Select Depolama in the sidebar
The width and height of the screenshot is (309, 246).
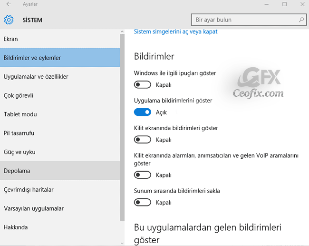(x=60, y=171)
